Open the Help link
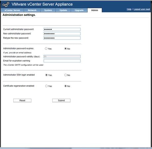The width and height of the screenshot is (152, 149). point(129,9)
